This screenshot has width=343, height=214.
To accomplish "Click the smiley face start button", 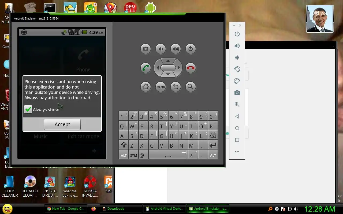I will [x=7, y=209].
